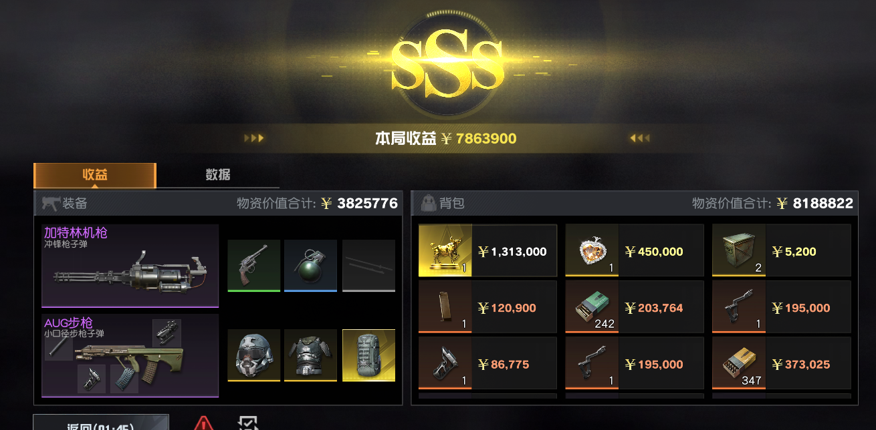Switch to the 数据 tab

[218, 175]
